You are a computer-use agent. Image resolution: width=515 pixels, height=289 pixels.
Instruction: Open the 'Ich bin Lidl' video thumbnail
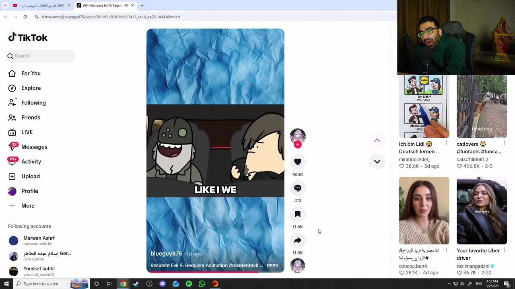click(424, 106)
